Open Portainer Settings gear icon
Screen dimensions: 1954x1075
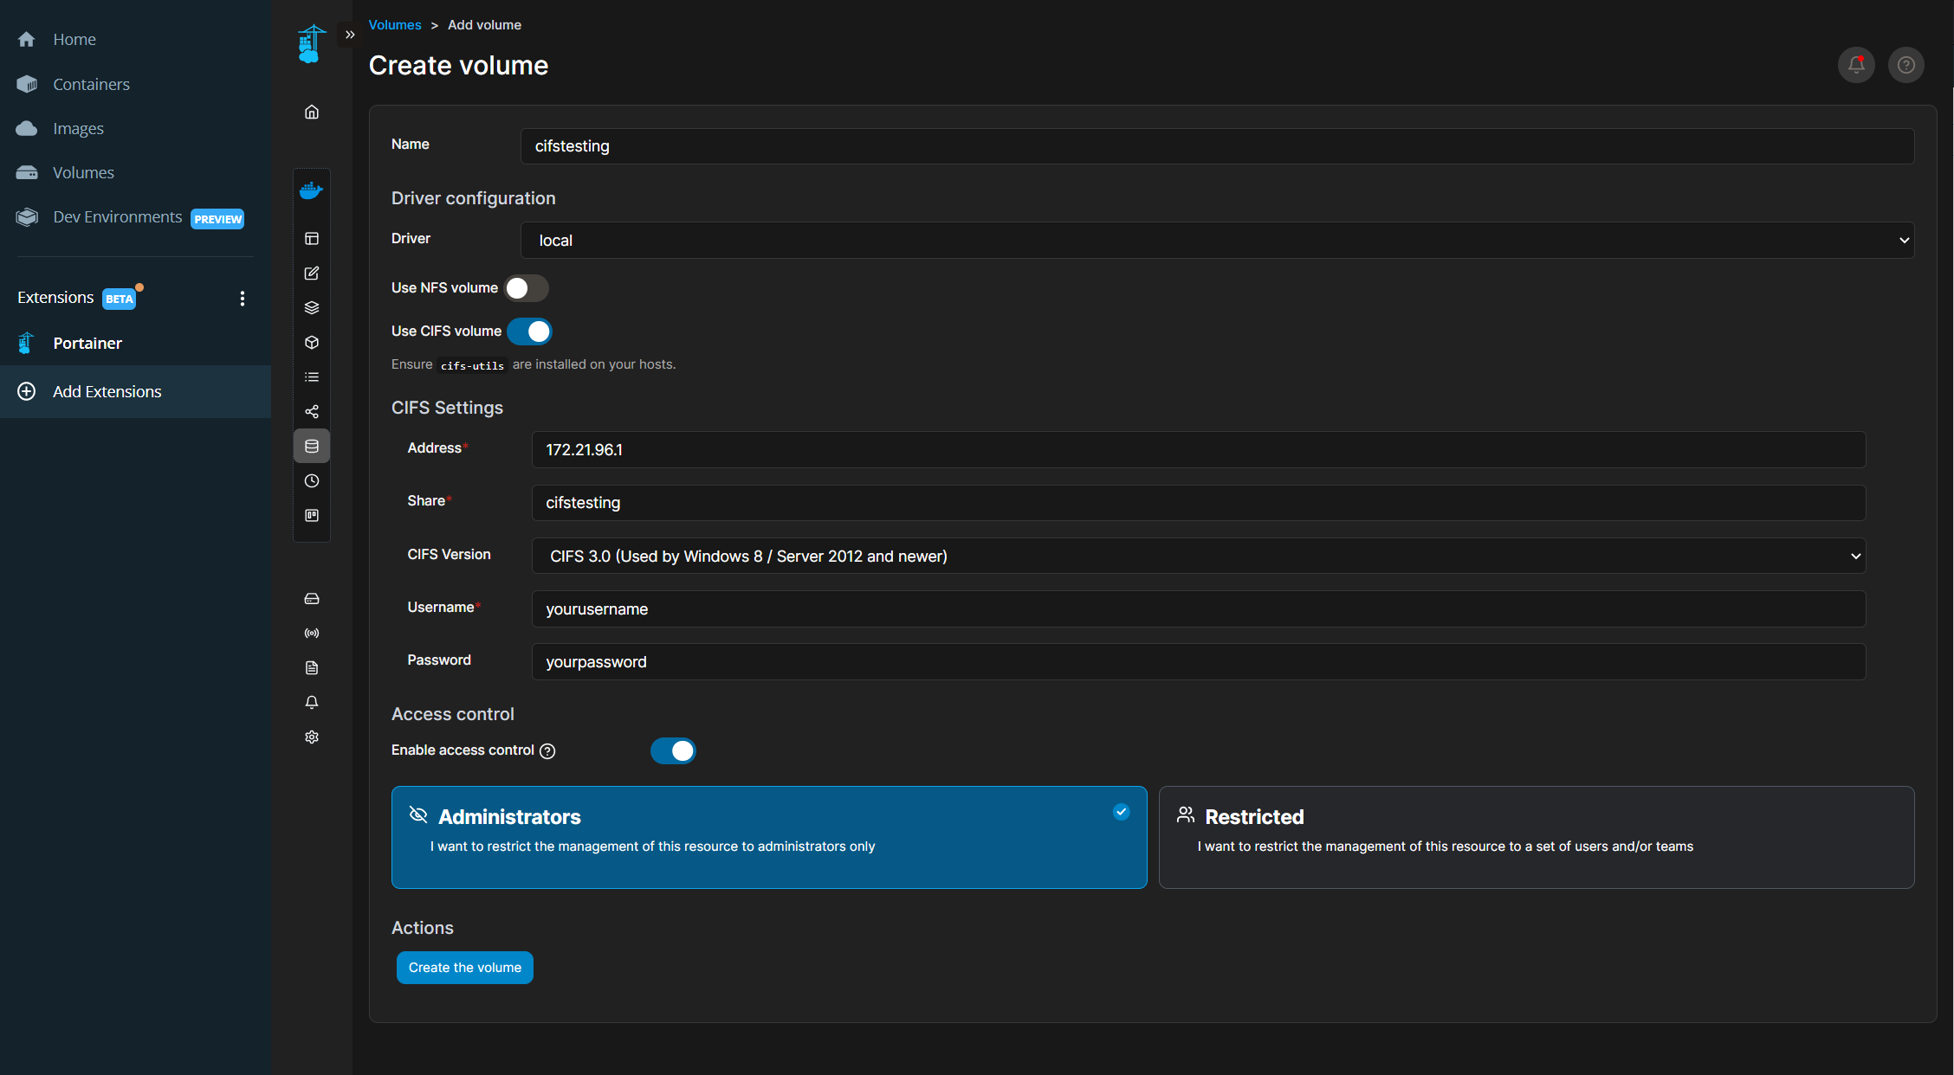312,737
